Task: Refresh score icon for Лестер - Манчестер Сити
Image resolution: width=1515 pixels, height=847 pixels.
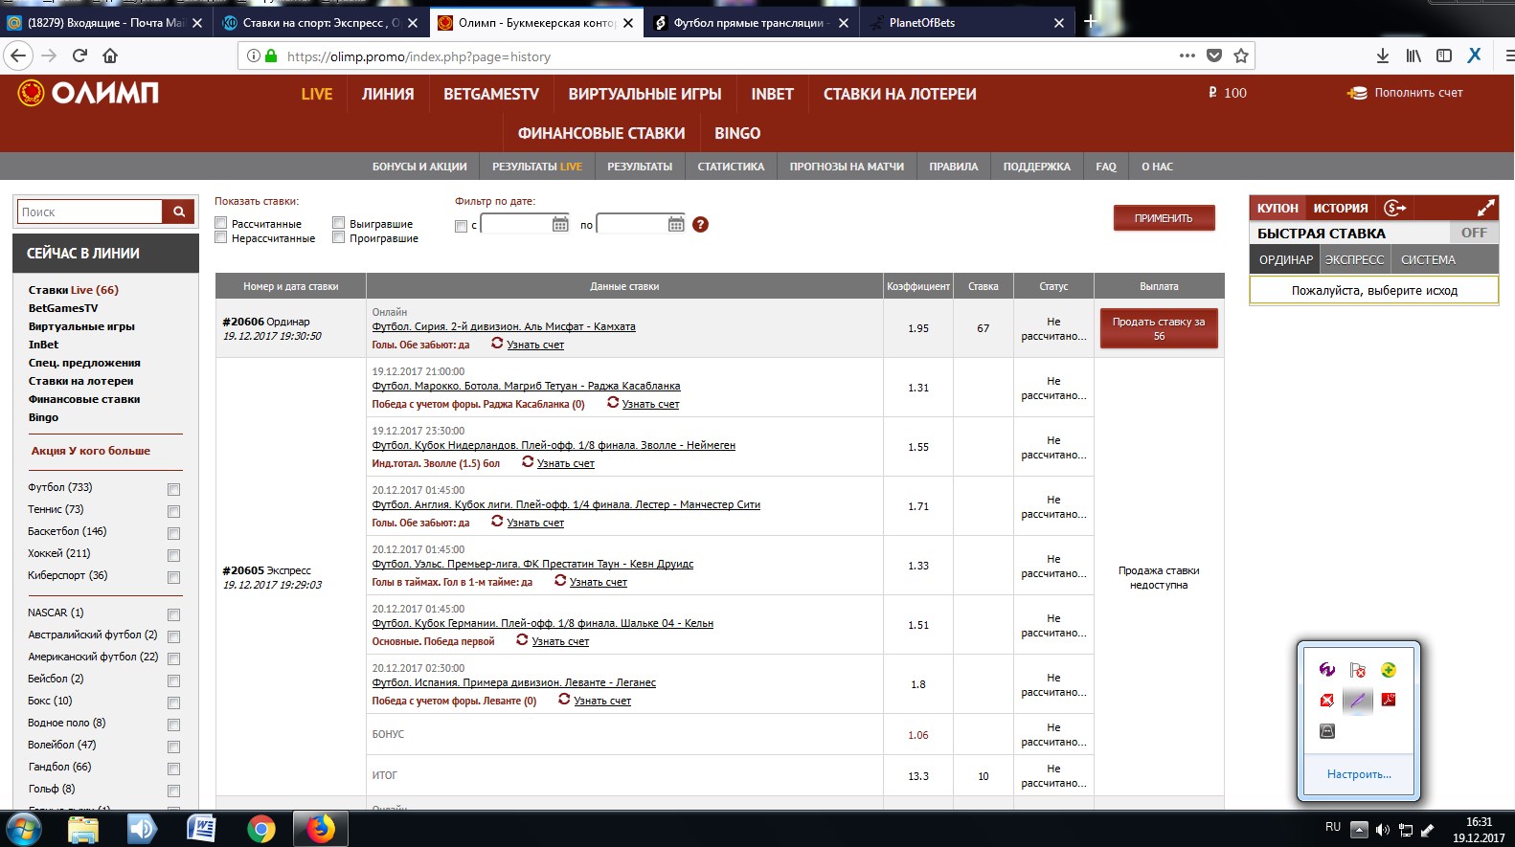Action: tap(497, 522)
